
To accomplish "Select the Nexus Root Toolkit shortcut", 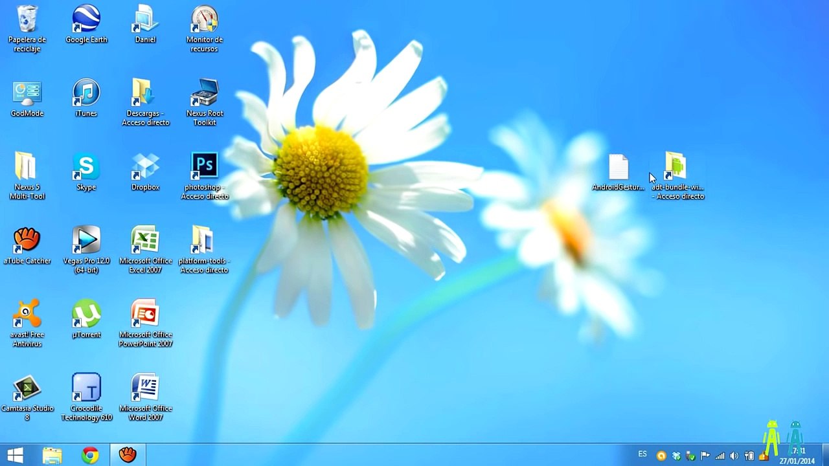I will (x=205, y=102).
